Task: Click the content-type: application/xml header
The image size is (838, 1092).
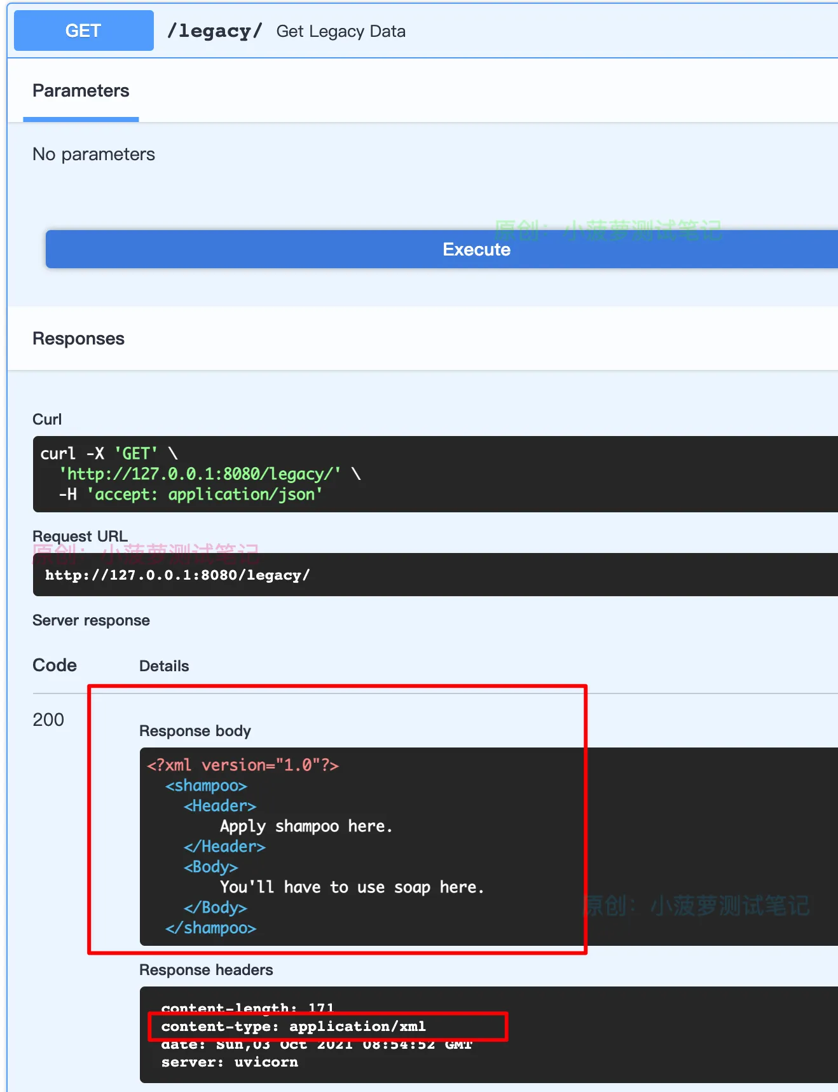Action: (294, 1026)
